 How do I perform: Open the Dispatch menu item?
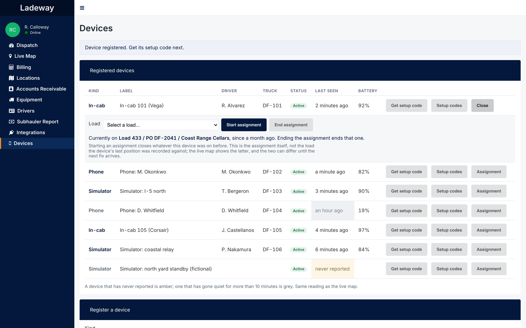point(37,45)
